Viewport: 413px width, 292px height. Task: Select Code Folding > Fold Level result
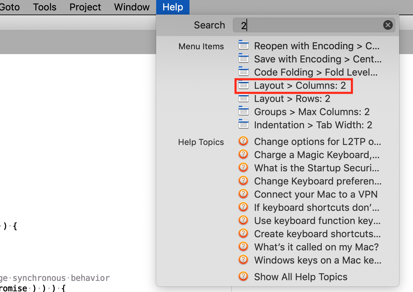tap(315, 72)
